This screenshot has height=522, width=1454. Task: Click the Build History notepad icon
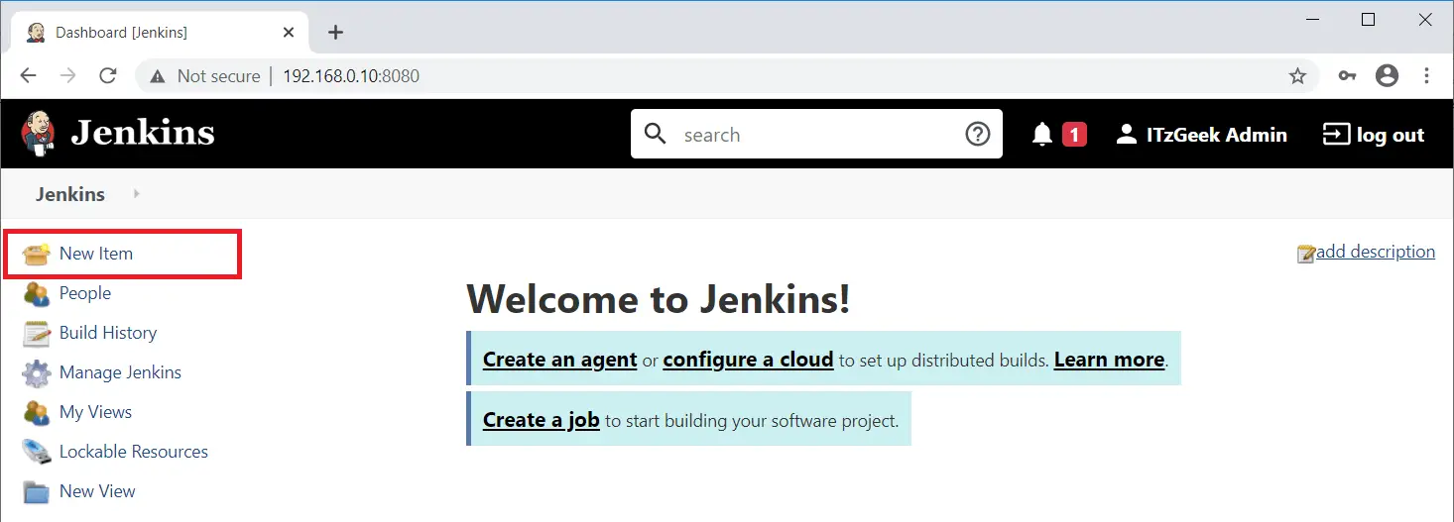(x=36, y=333)
